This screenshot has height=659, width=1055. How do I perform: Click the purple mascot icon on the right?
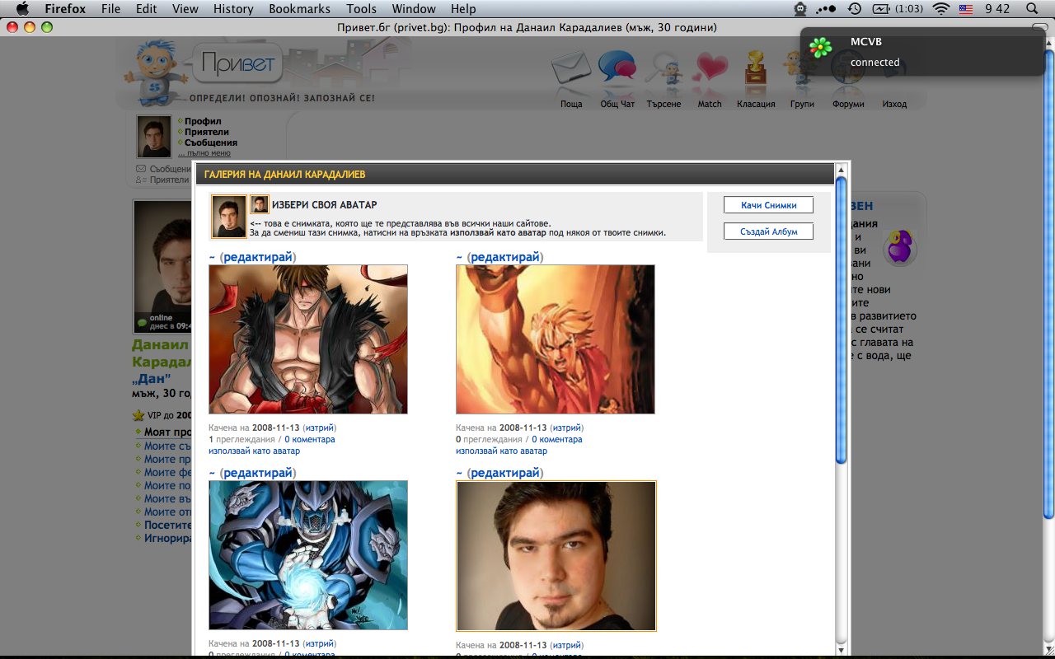(899, 248)
